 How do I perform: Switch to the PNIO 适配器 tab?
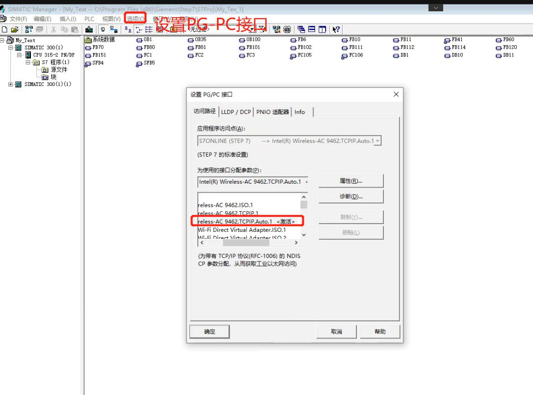coord(272,112)
